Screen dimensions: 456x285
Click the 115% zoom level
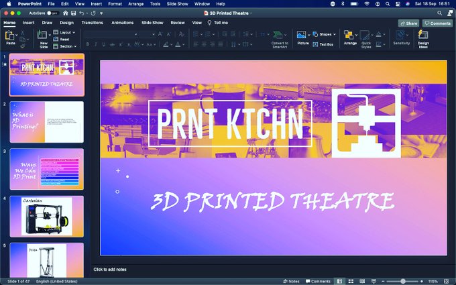click(x=433, y=281)
